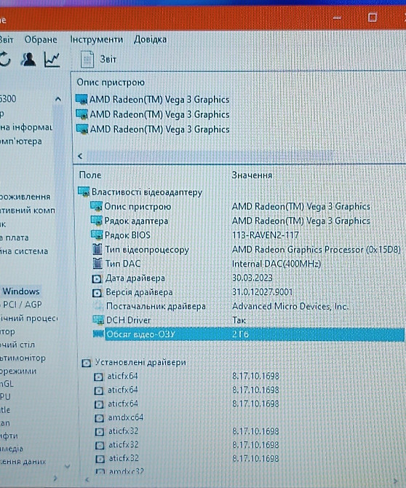Select the Рядок адаптера row
The height and width of the screenshot is (488, 406).
click(230, 221)
